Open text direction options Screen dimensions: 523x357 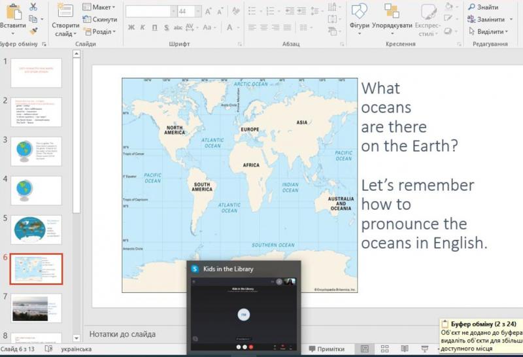[334, 7]
